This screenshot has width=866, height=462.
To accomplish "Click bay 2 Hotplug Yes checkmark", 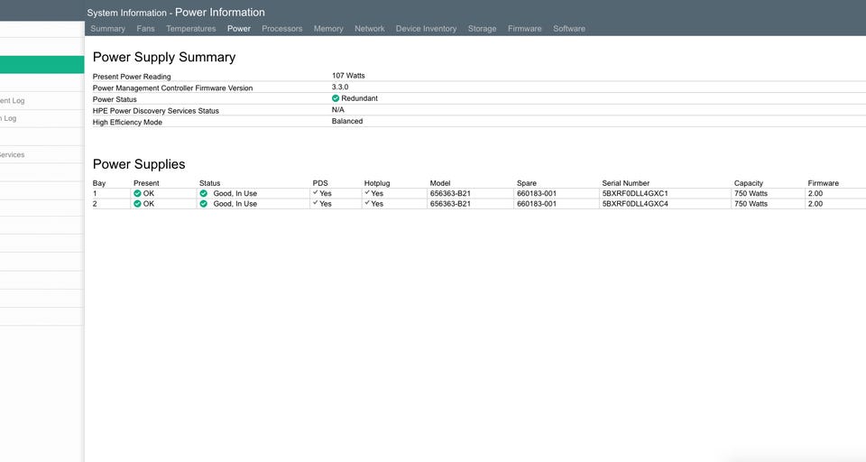I will click(x=367, y=203).
